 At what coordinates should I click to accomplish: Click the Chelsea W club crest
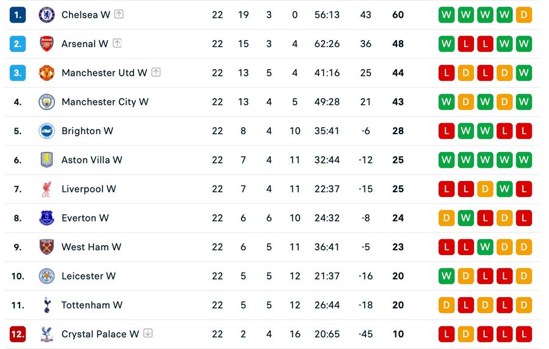click(46, 15)
